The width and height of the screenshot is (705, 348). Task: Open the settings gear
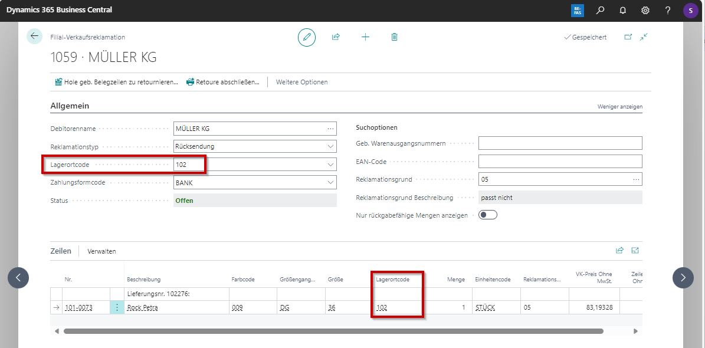click(645, 11)
